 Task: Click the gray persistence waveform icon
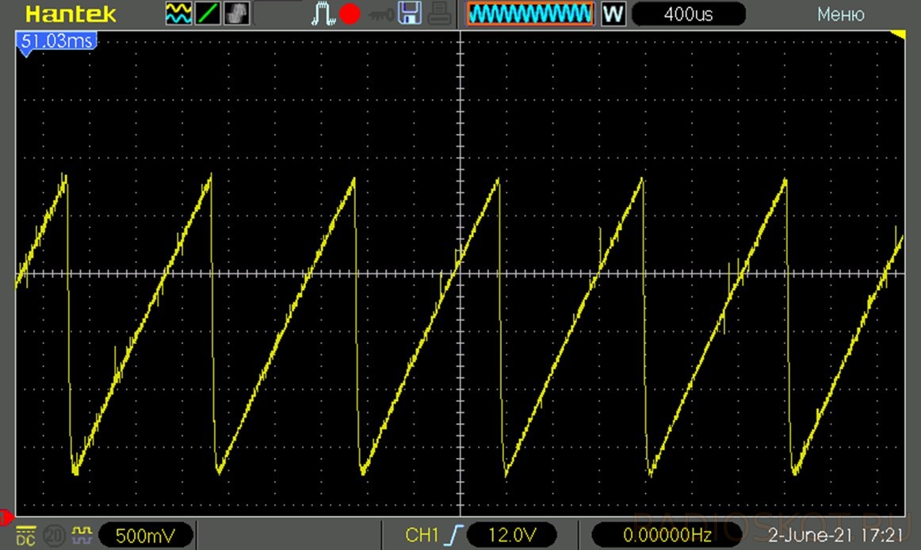(237, 13)
